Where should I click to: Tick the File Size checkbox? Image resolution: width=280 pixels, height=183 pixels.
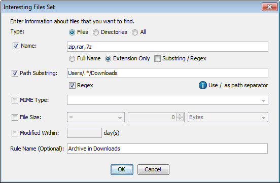point(15,117)
